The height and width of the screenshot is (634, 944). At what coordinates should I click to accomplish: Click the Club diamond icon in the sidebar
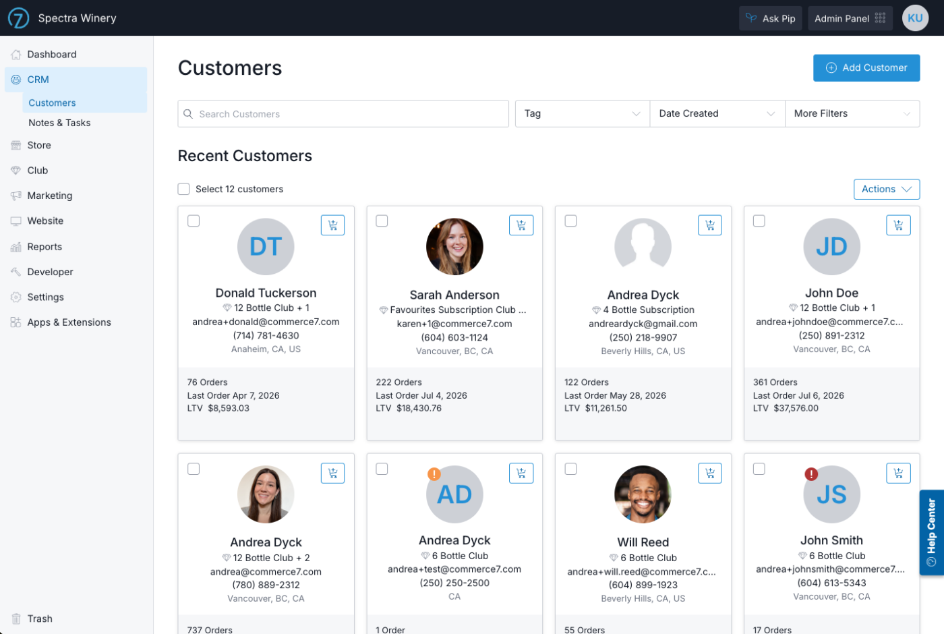(x=16, y=171)
